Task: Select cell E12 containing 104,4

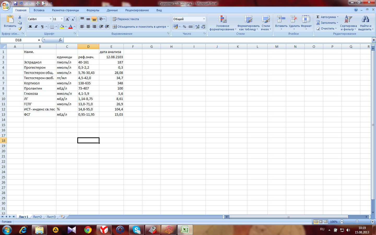Action: pos(111,109)
